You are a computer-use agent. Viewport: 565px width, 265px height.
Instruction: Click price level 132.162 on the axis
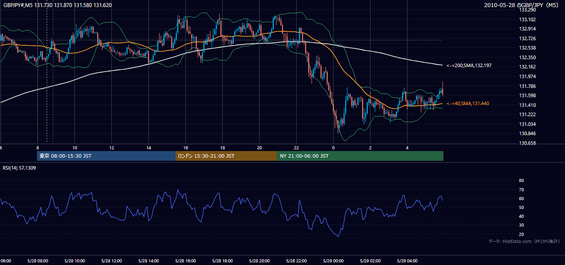527,67
